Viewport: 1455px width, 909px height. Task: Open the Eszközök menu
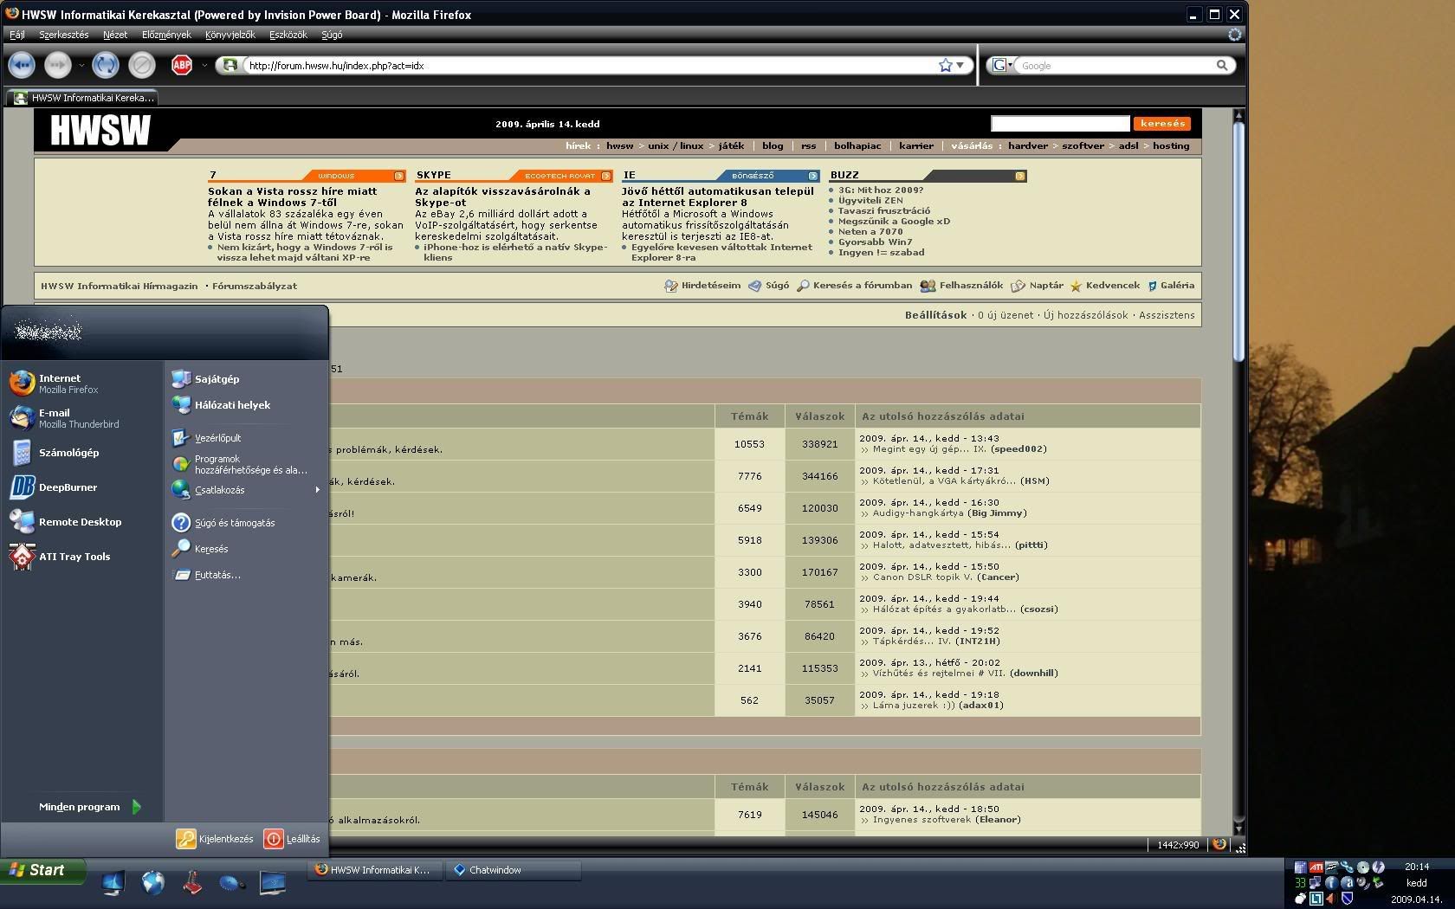tap(288, 35)
